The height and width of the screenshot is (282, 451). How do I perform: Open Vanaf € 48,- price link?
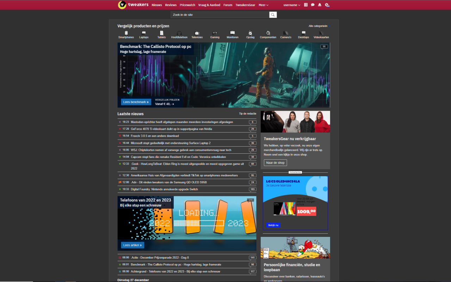pos(165,104)
